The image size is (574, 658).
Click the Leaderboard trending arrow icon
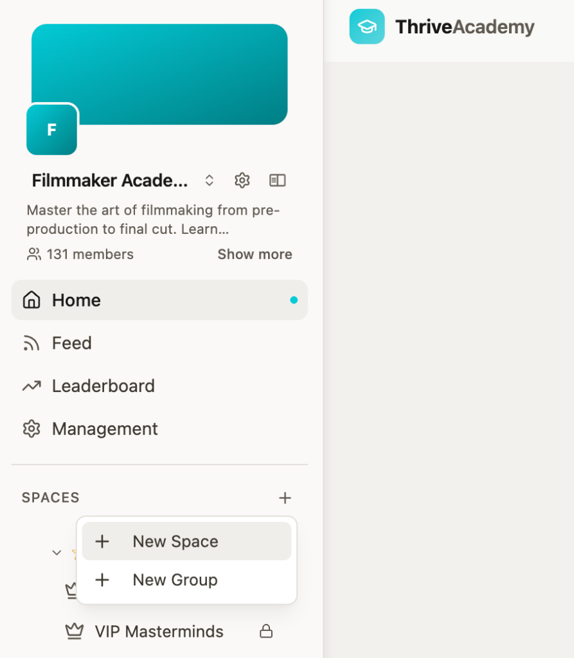(31, 386)
